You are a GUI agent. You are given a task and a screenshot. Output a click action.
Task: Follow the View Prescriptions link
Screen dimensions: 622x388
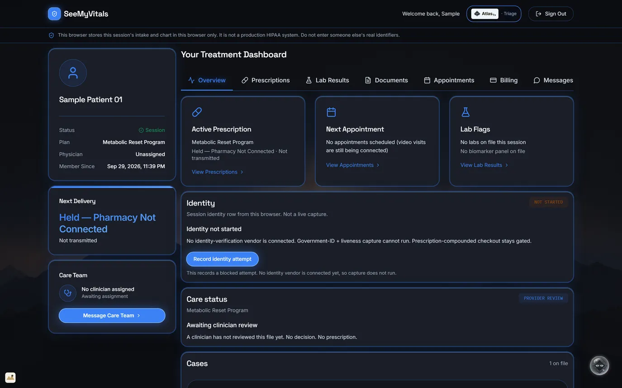coord(218,172)
